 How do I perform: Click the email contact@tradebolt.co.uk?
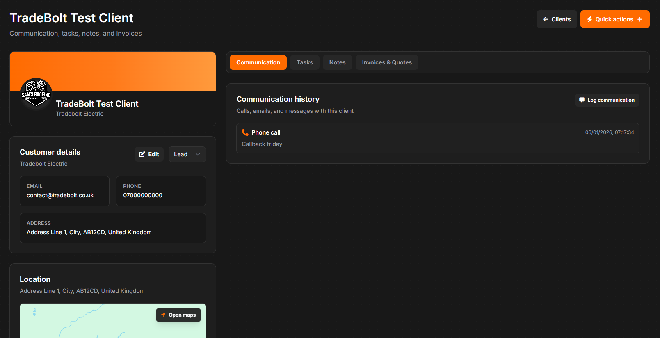pyautogui.click(x=60, y=195)
